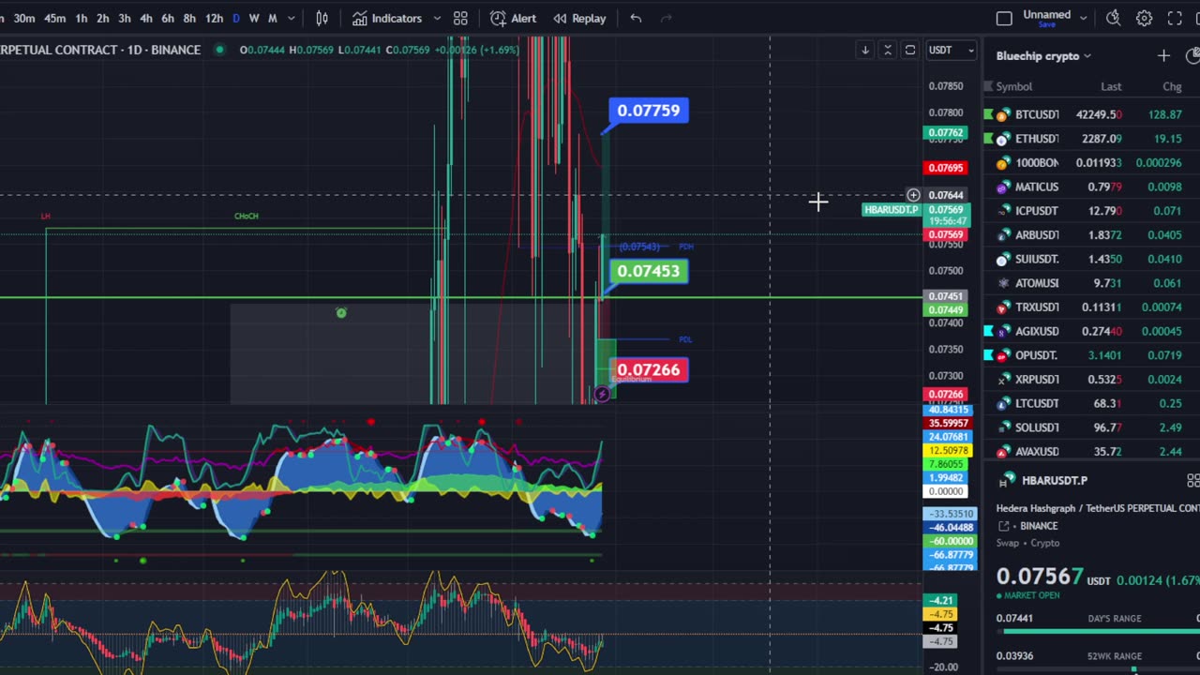Screen dimensions: 1200x675
Task: Select the daily D timeframe
Action: 235,18
